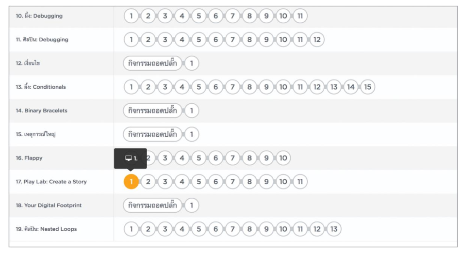Screen dimensions: 463x253
Task: Open unplugged activity for lesson 12
Action: coord(152,63)
